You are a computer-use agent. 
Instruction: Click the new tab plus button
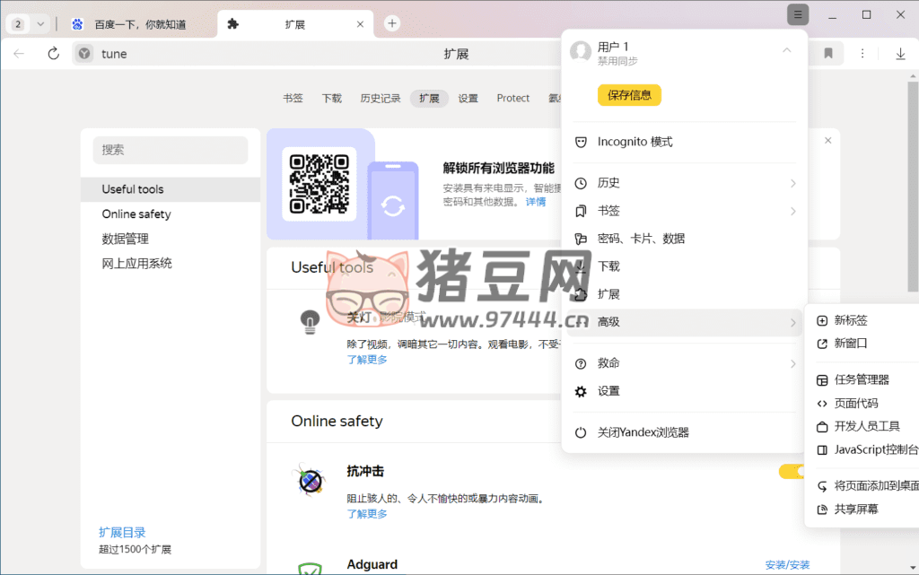pos(392,23)
